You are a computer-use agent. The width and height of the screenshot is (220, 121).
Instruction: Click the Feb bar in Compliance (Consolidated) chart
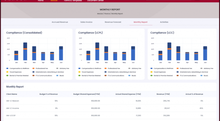pos(25,51)
